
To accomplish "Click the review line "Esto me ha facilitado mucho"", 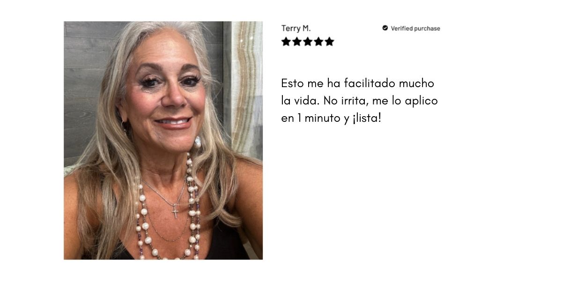I will (x=358, y=83).
